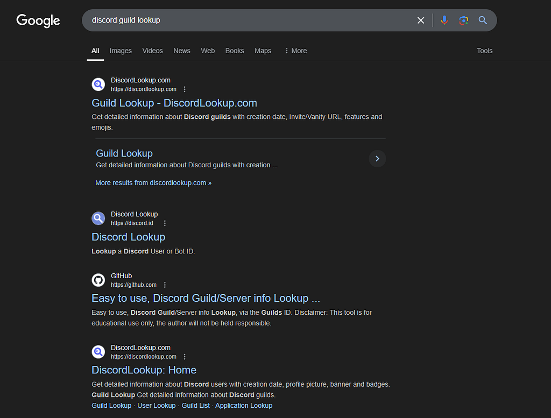Open the DiscordLookup: Home result

144,370
